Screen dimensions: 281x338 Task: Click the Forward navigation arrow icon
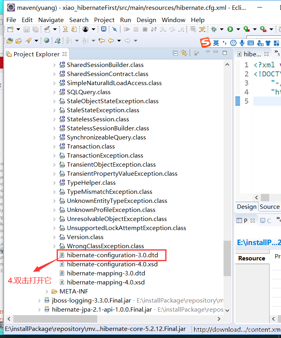[128, 40]
